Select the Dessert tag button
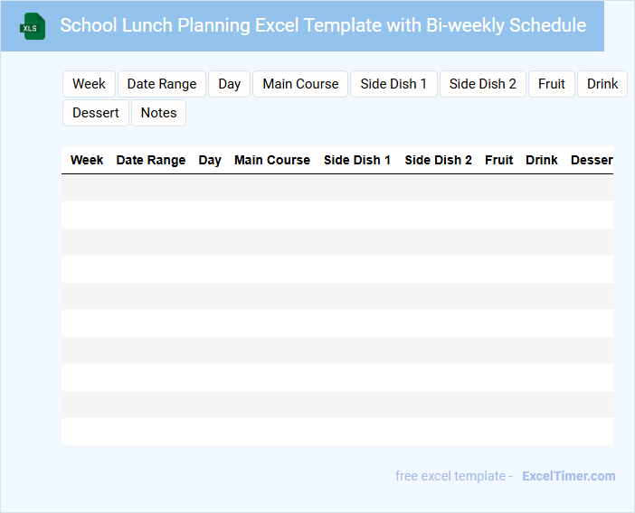 pos(96,113)
